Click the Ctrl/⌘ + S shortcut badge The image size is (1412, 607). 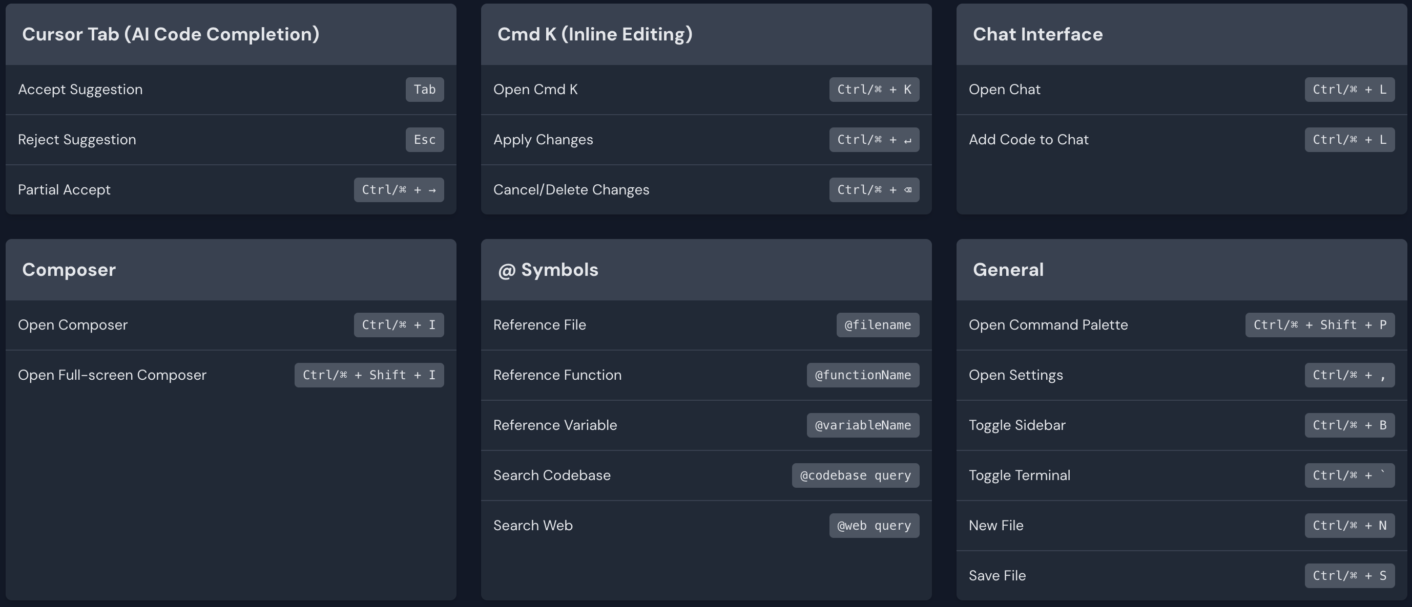pyautogui.click(x=1349, y=576)
